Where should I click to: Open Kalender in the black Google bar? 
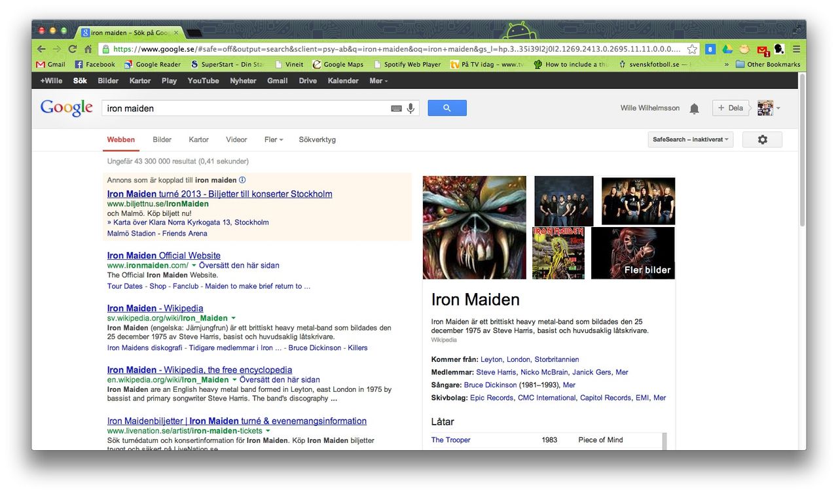[343, 80]
